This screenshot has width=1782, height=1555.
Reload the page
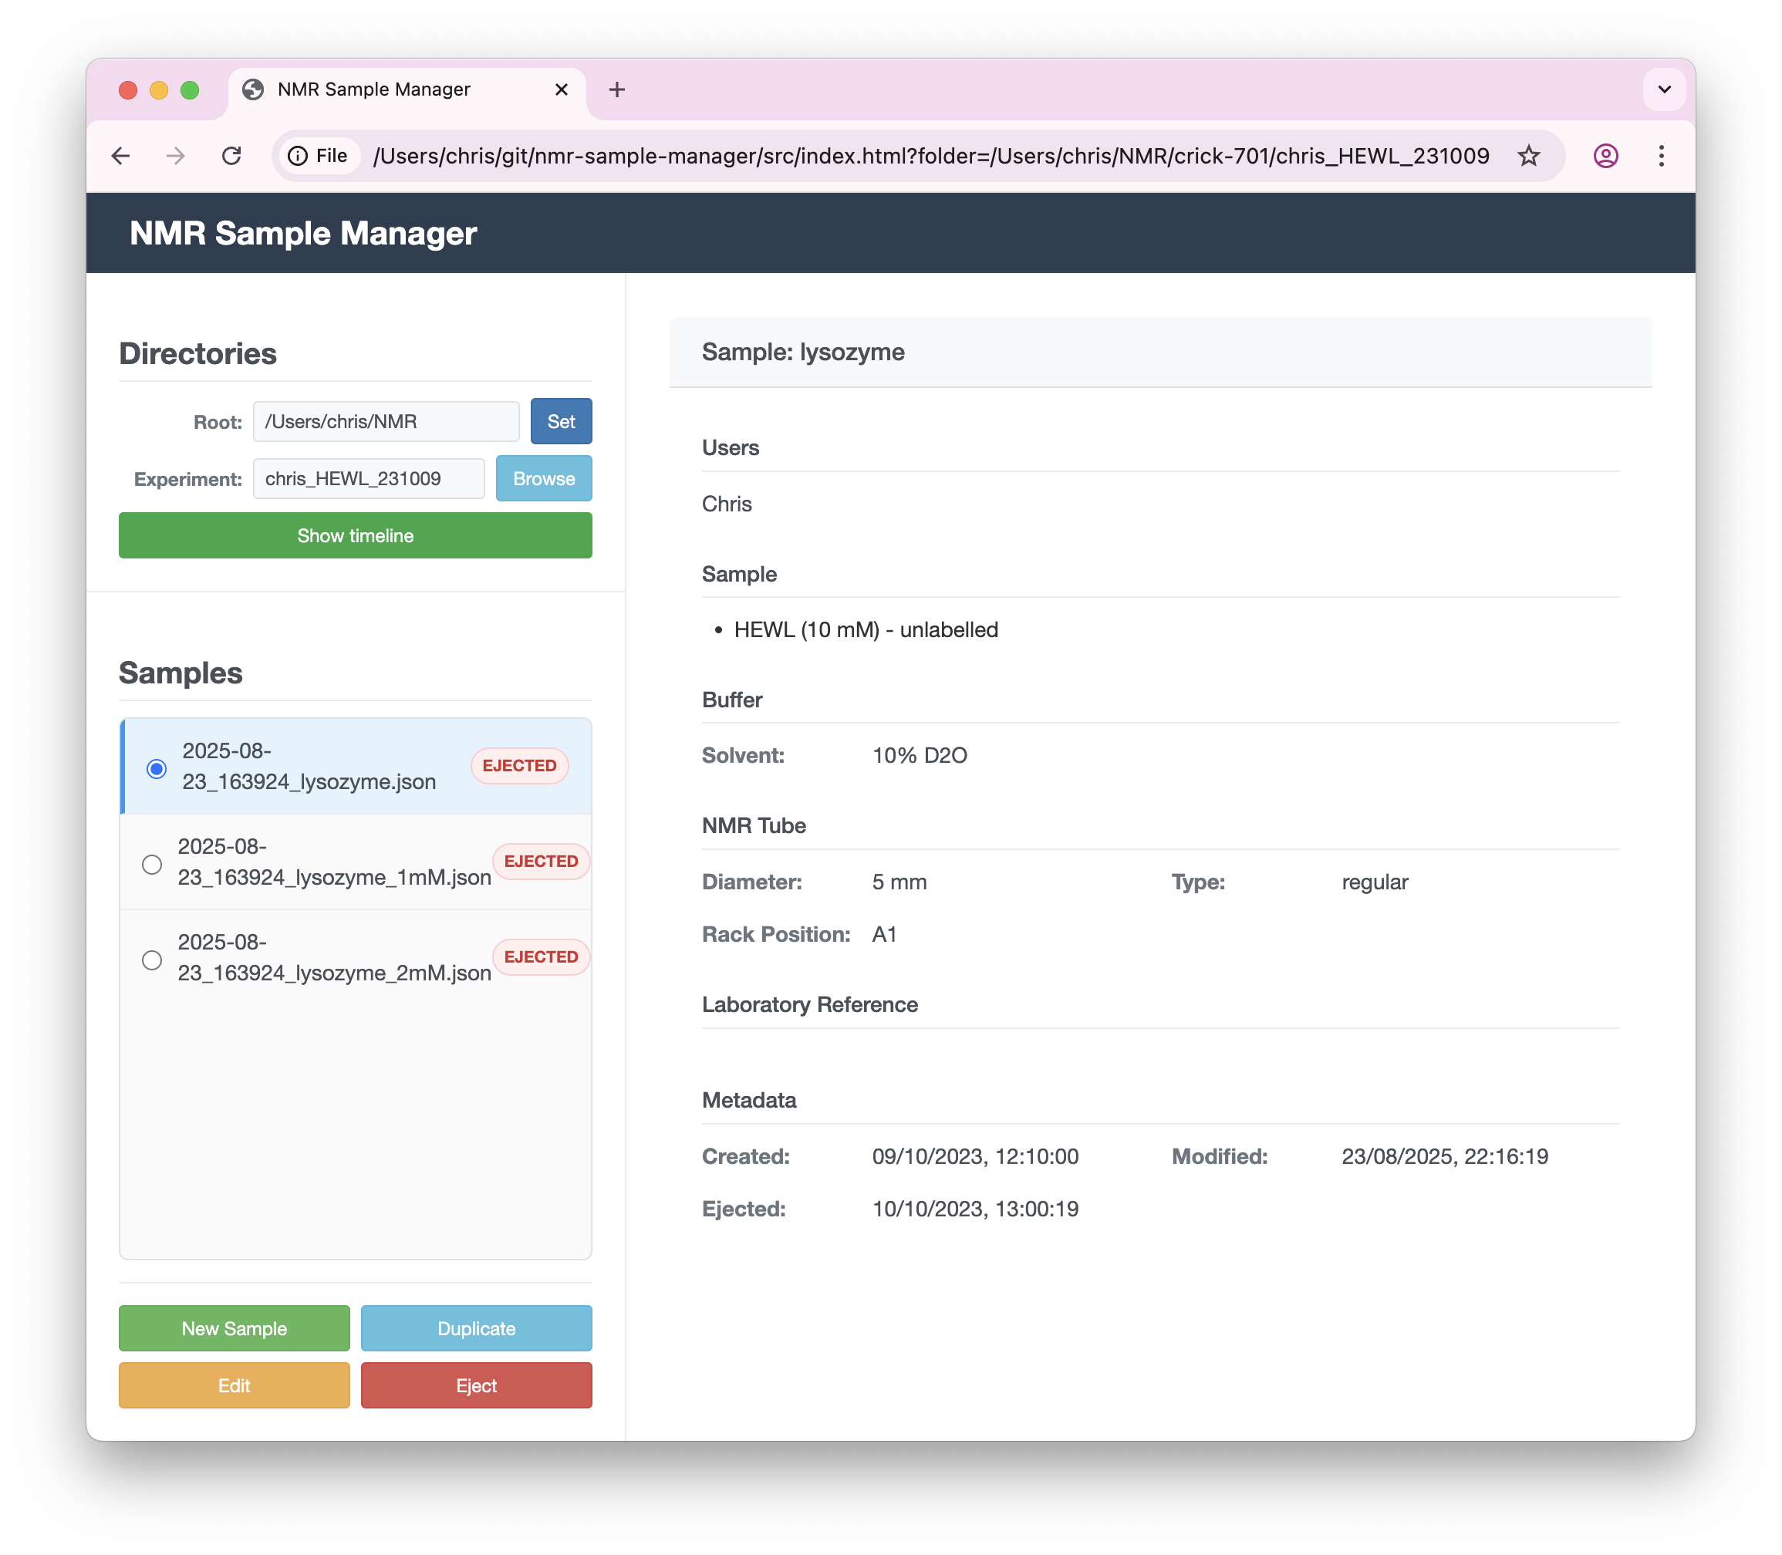tap(231, 155)
